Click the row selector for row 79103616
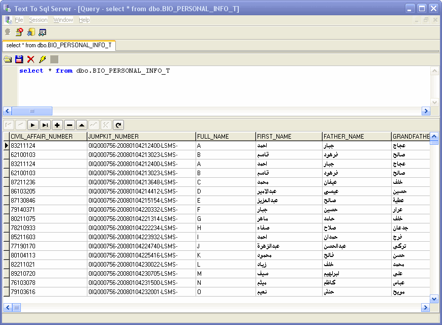This screenshot has width=442, height=325. tap(6, 292)
